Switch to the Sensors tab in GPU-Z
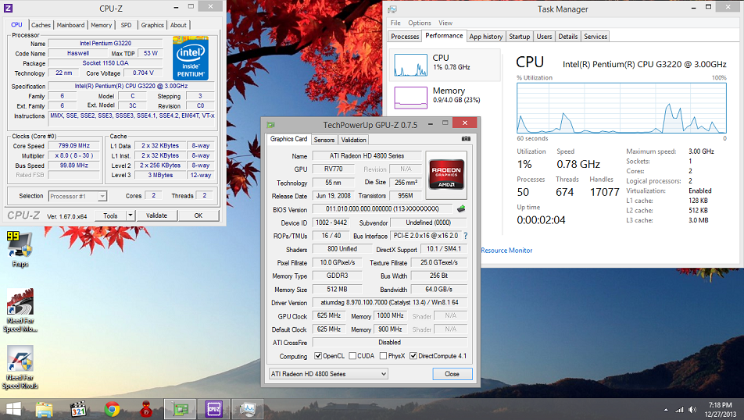This screenshot has width=744, height=420. (324, 140)
